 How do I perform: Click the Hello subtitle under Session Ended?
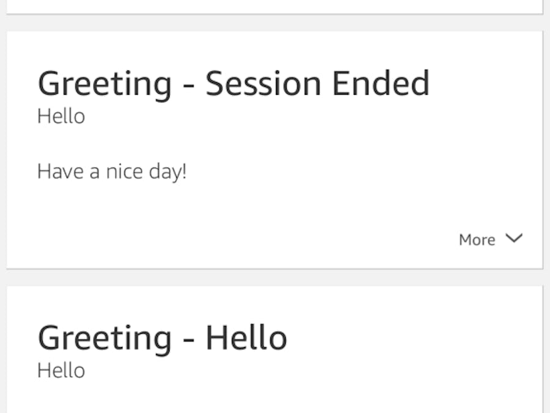tap(61, 116)
